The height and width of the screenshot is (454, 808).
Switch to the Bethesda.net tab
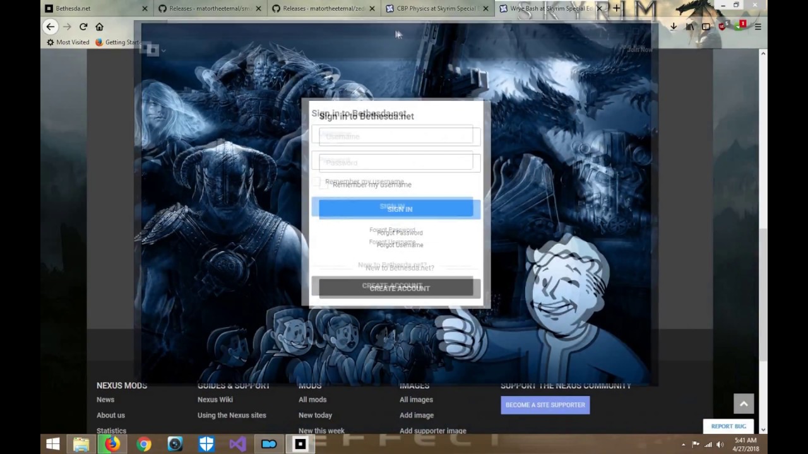[97, 9]
